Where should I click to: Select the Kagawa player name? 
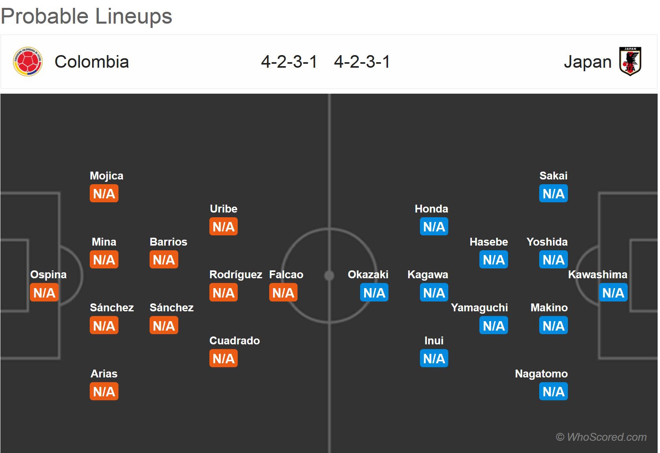click(427, 275)
